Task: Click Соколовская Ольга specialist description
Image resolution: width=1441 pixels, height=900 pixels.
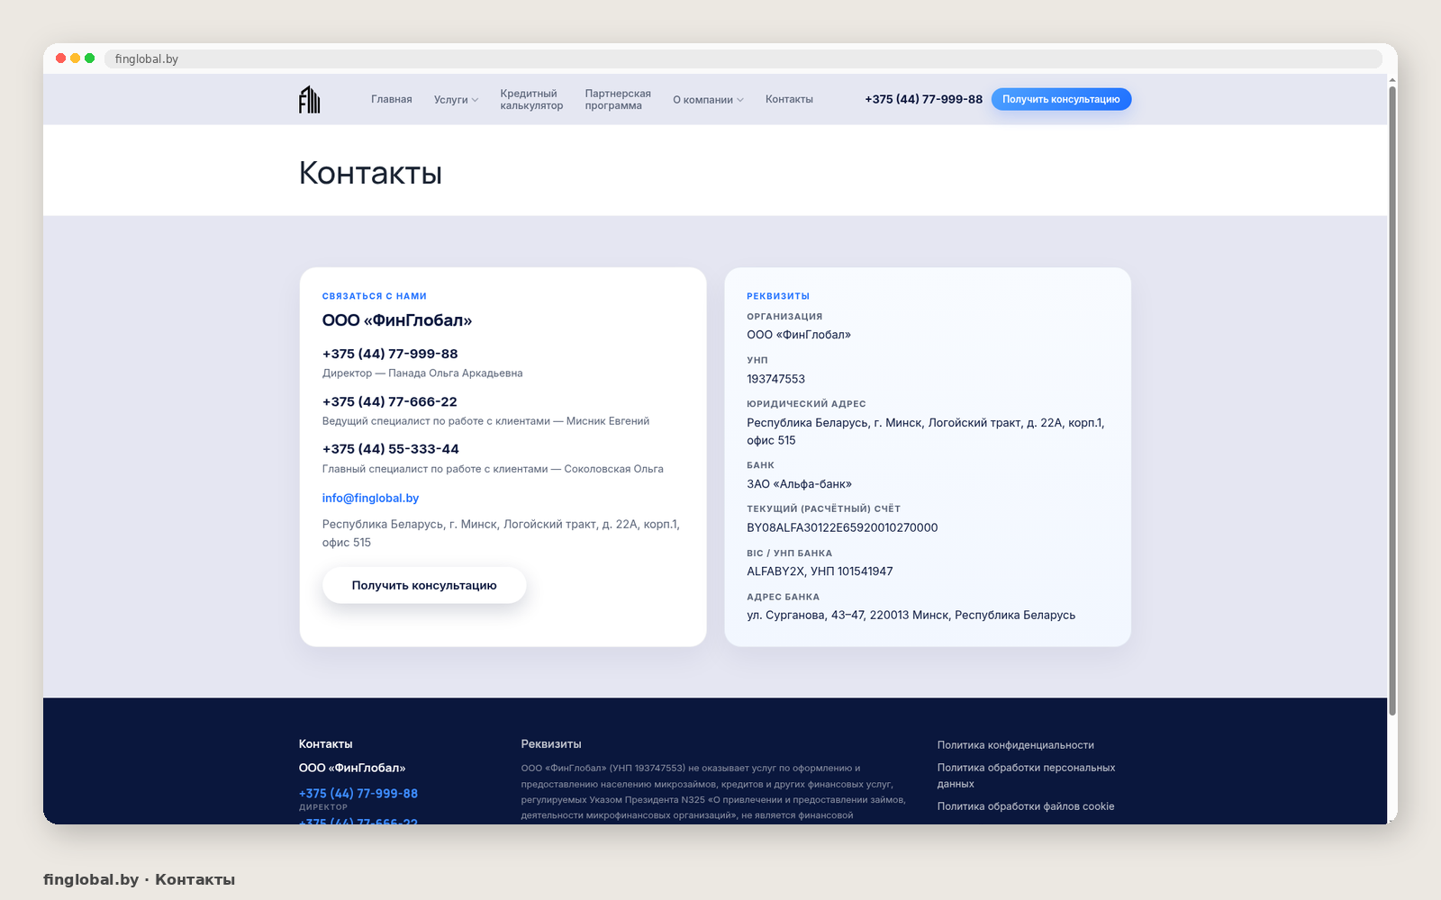Action: pyautogui.click(x=493, y=469)
